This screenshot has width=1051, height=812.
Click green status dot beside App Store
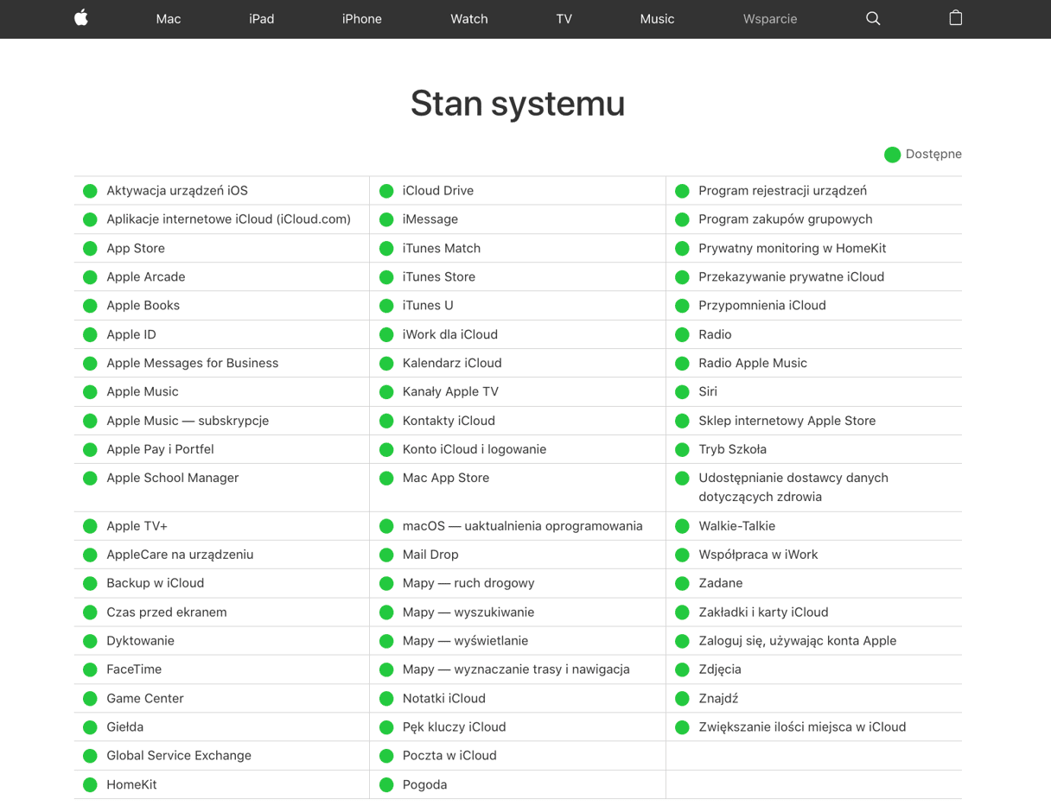(90, 249)
